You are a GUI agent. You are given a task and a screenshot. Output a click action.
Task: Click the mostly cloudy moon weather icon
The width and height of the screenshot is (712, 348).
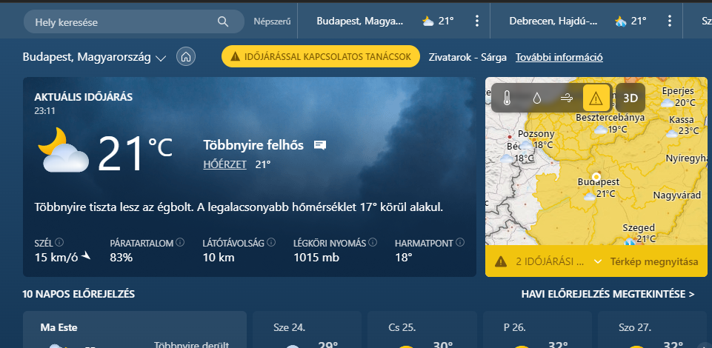(x=64, y=150)
